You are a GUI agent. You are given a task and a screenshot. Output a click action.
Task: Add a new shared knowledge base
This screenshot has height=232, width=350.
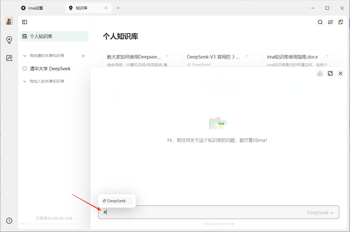pos(83,56)
